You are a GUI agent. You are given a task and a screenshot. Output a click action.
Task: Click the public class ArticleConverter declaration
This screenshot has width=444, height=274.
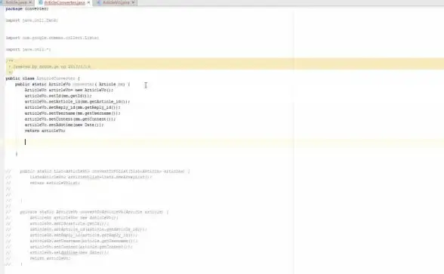click(43, 79)
